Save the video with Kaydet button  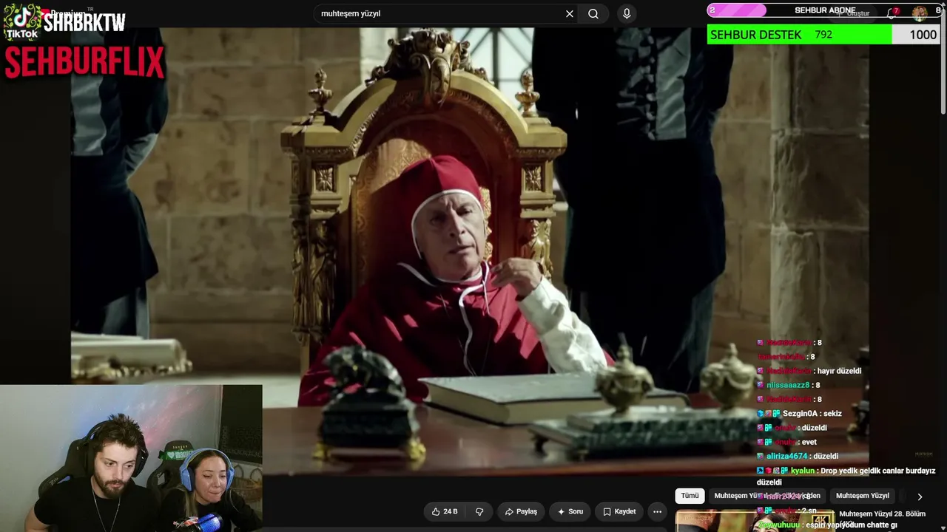pos(619,511)
